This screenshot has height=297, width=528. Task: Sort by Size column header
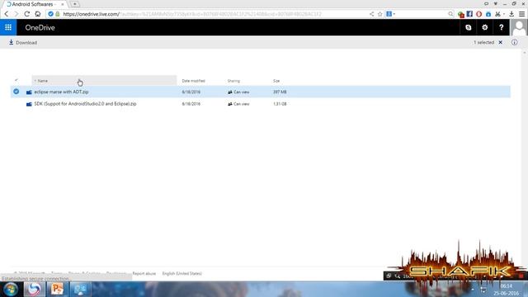[276, 81]
